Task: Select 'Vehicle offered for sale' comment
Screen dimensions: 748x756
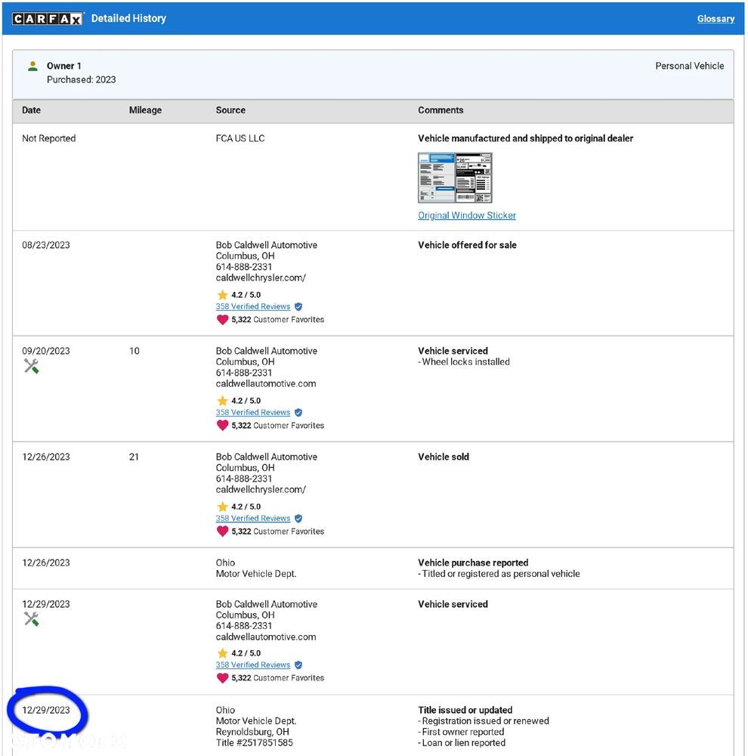Action: pos(467,245)
